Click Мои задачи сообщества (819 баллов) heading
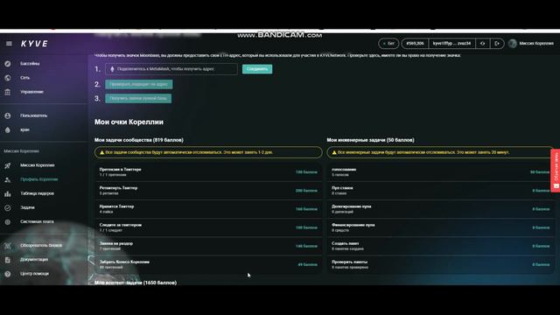Image resolution: width=560 pixels, height=315 pixels. pos(139,140)
